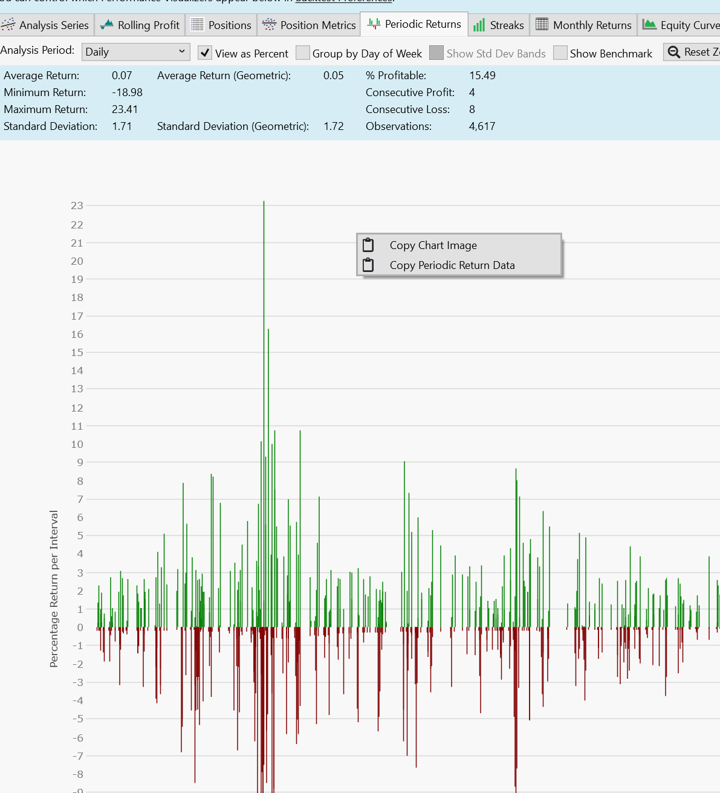Click the Position Metrics scatter icon
Screen dimensions: 720x793
point(269,25)
